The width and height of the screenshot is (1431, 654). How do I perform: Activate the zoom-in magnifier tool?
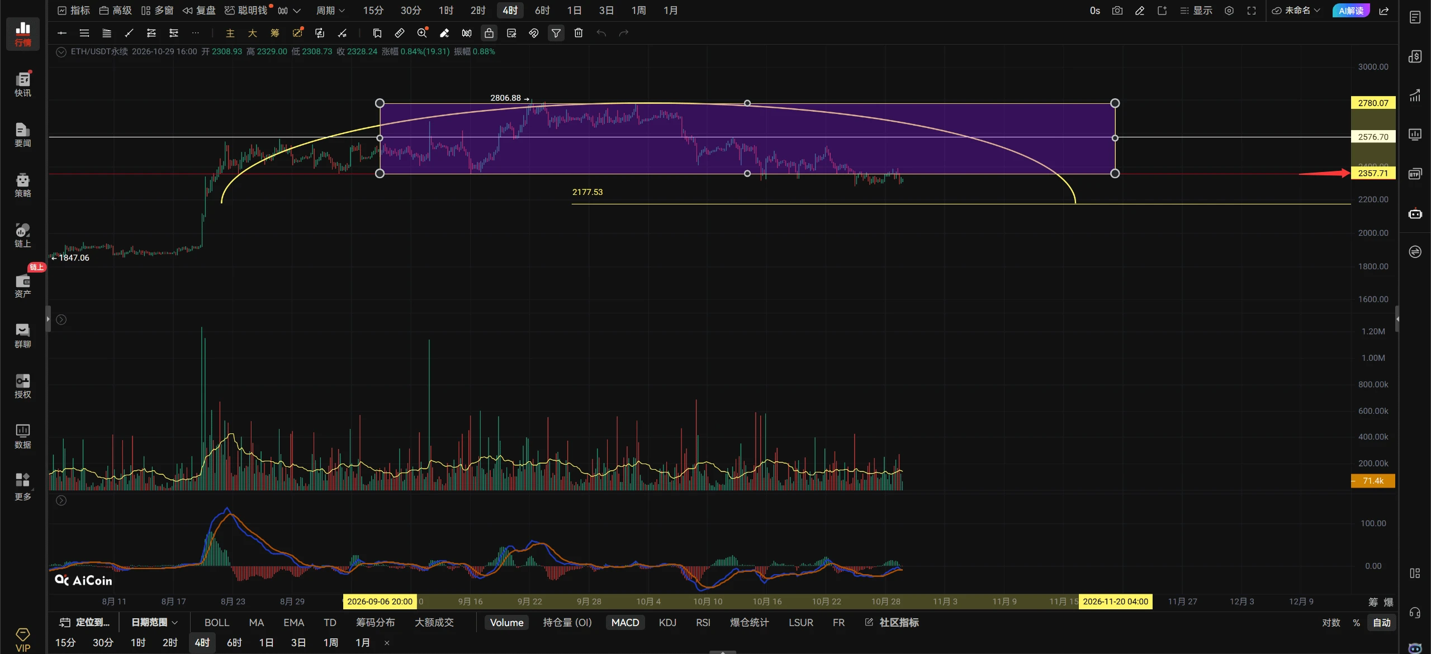(x=422, y=33)
